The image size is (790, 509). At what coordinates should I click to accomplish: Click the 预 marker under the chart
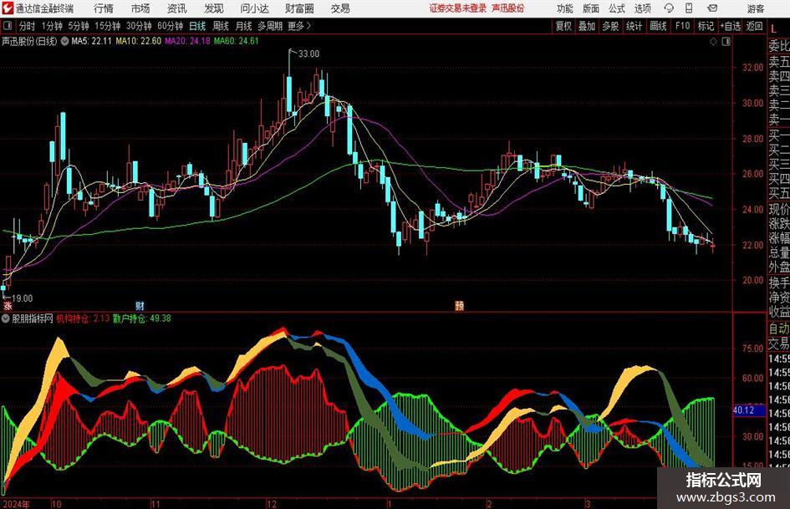(x=459, y=306)
